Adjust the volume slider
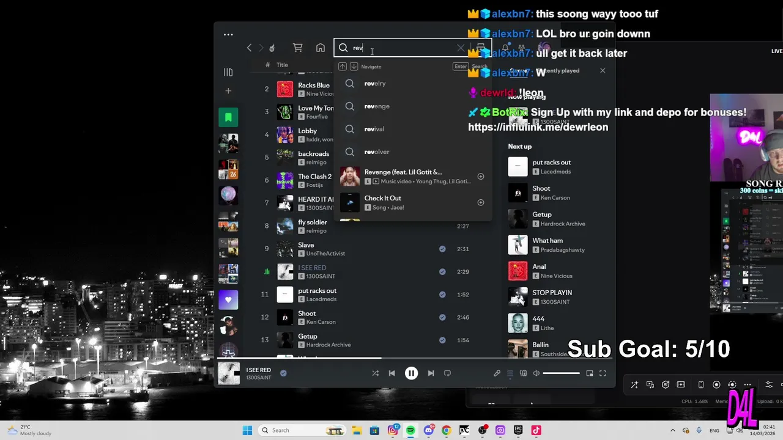Screen dimensions: 783x440 561,373
